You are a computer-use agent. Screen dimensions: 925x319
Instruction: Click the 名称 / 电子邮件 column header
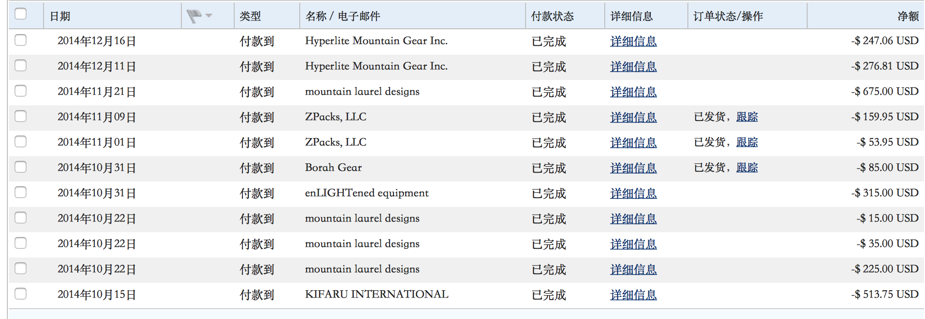click(343, 17)
